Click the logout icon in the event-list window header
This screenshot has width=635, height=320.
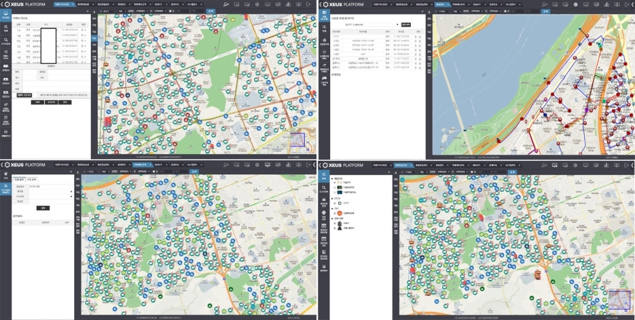[310, 4]
